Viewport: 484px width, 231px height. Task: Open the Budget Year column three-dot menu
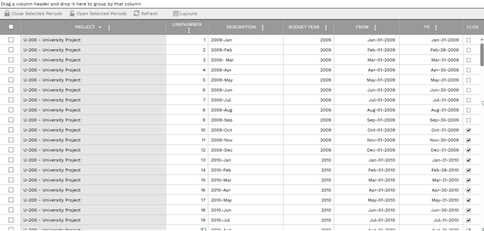pos(326,27)
